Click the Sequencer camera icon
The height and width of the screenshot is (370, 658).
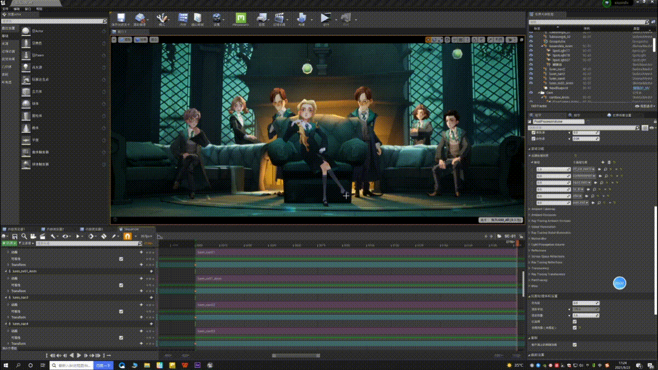(x=33, y=236)
